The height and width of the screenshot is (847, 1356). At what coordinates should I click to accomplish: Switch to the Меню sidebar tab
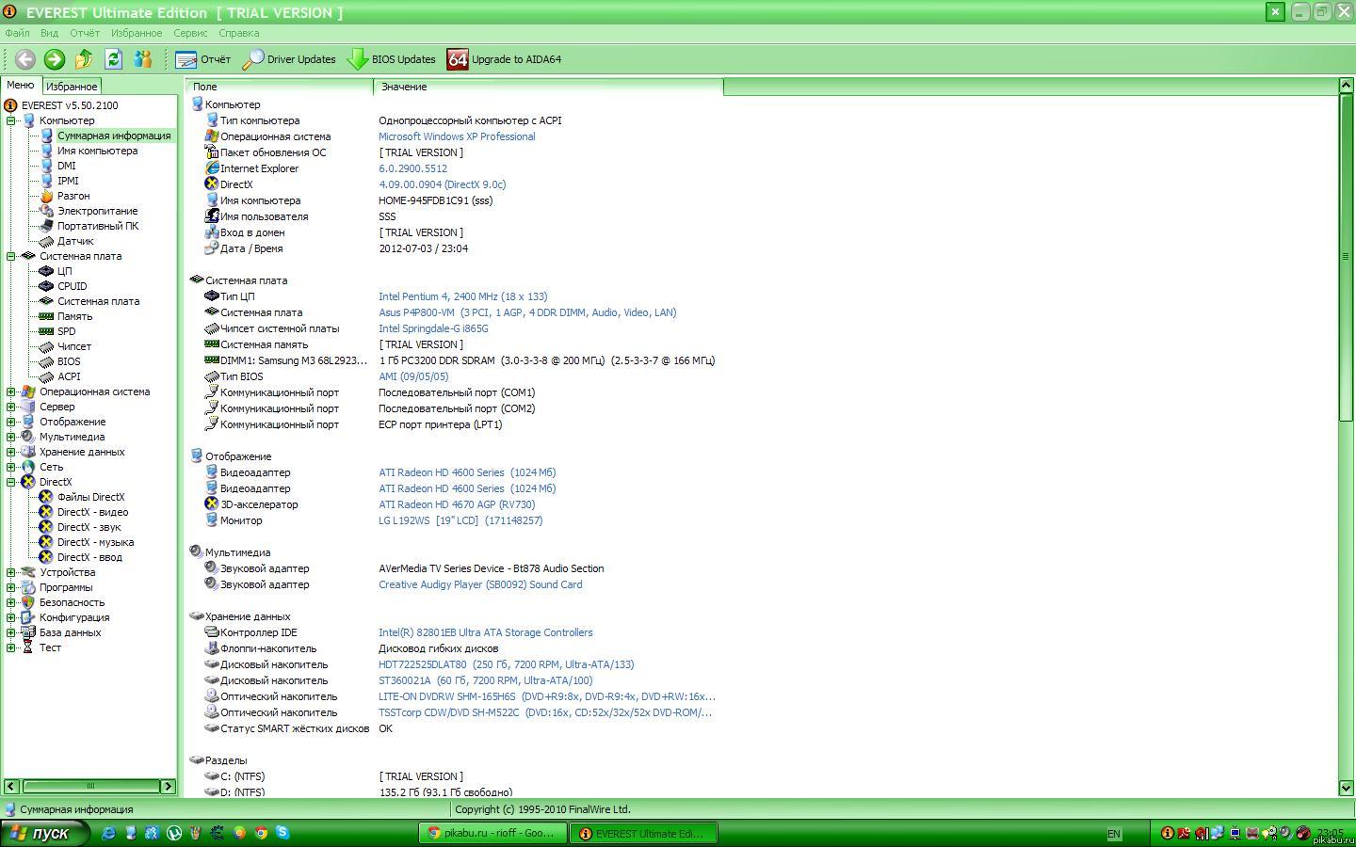click(x=21, y=86)
